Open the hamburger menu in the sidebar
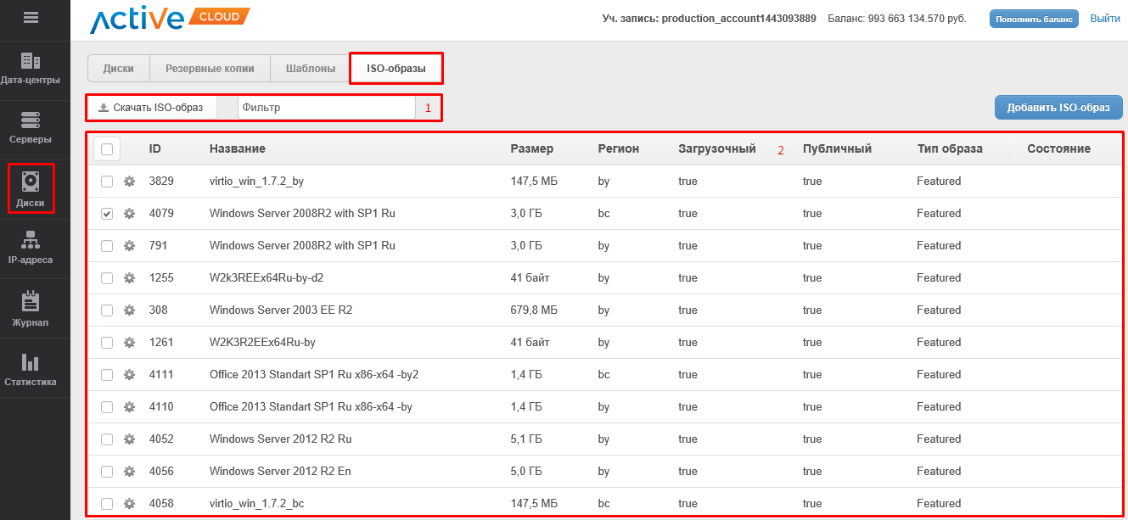This screenshot has width=1128, height=520. [31, 17]
